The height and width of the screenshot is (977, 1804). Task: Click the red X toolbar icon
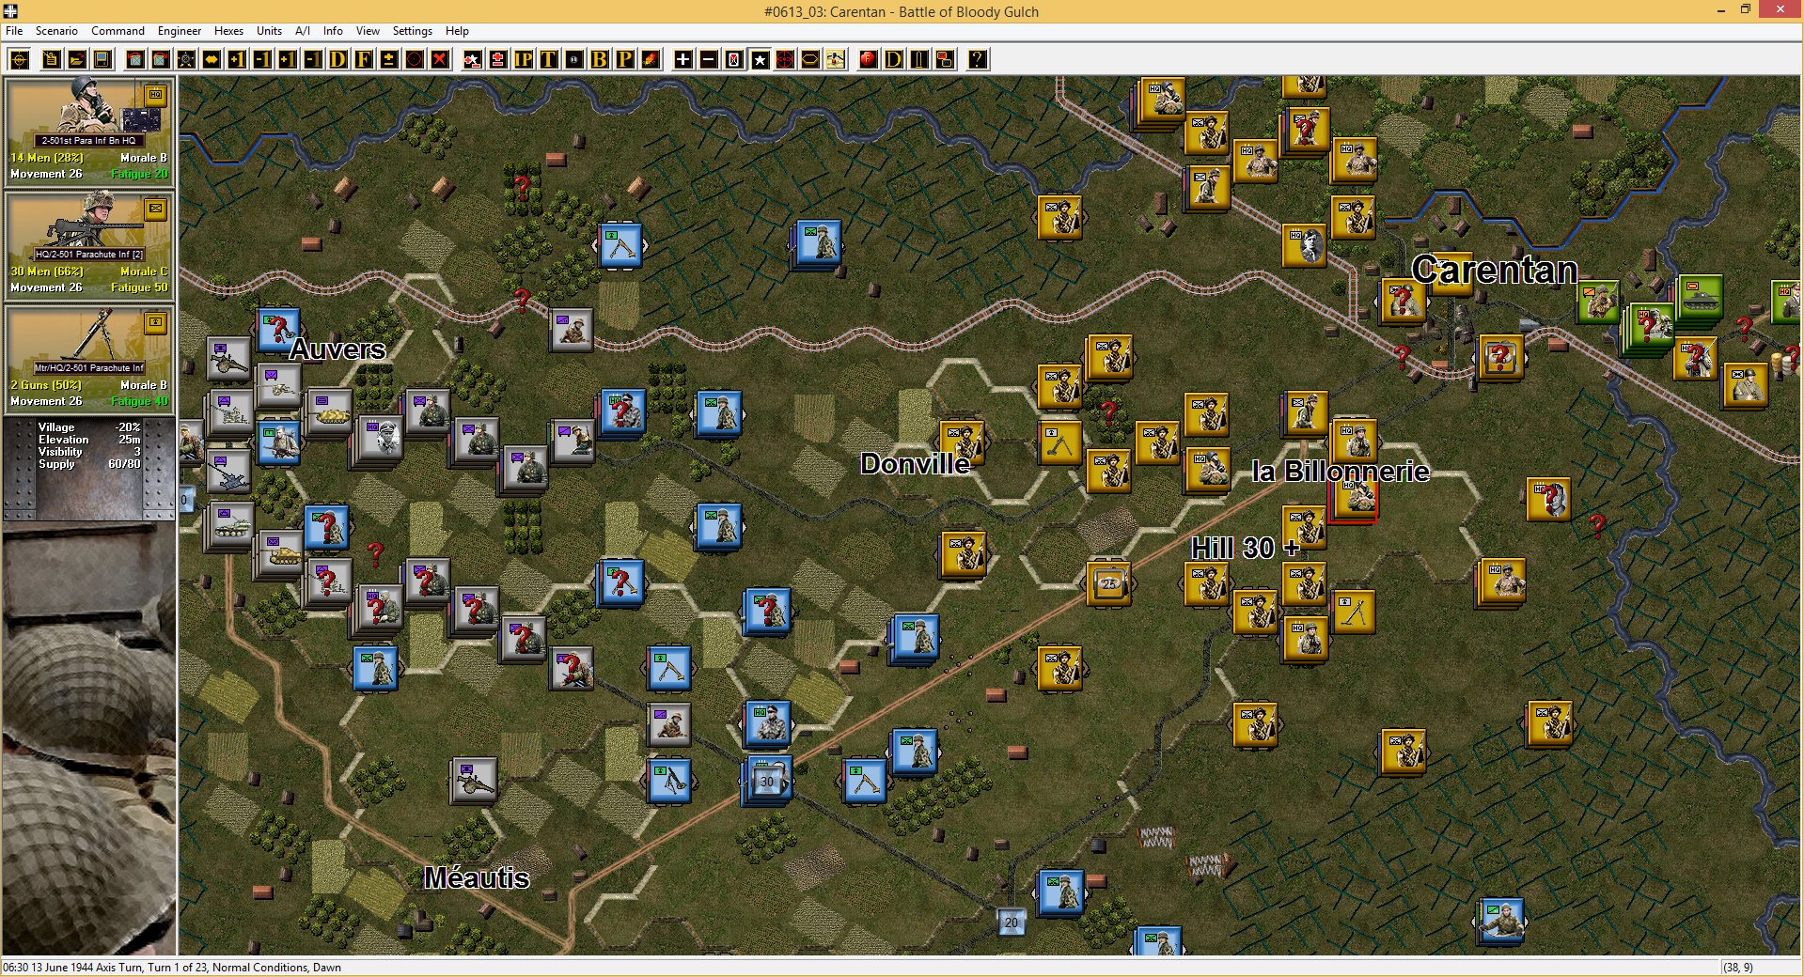(439, 60)
